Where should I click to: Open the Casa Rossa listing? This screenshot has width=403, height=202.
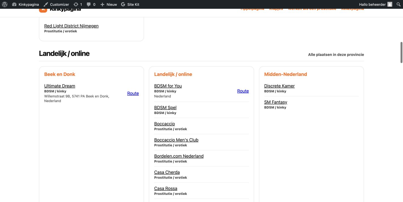(166, 188)
